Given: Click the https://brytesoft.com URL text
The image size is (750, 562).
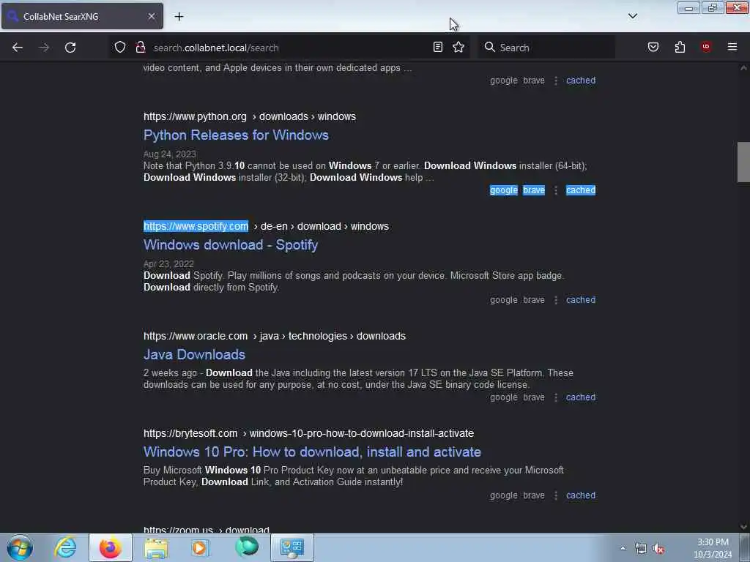Looking at the screenshot, I should (190, 433).
